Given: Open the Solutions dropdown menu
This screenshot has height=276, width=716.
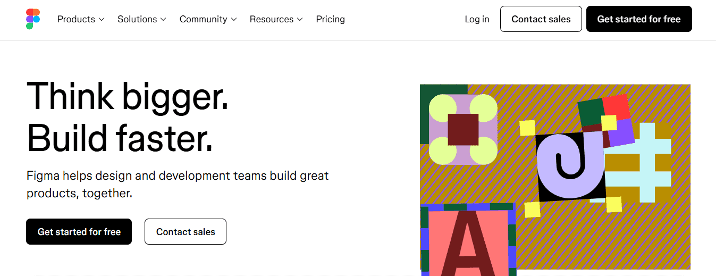Looking at the screenshot, I should [142, 19].
